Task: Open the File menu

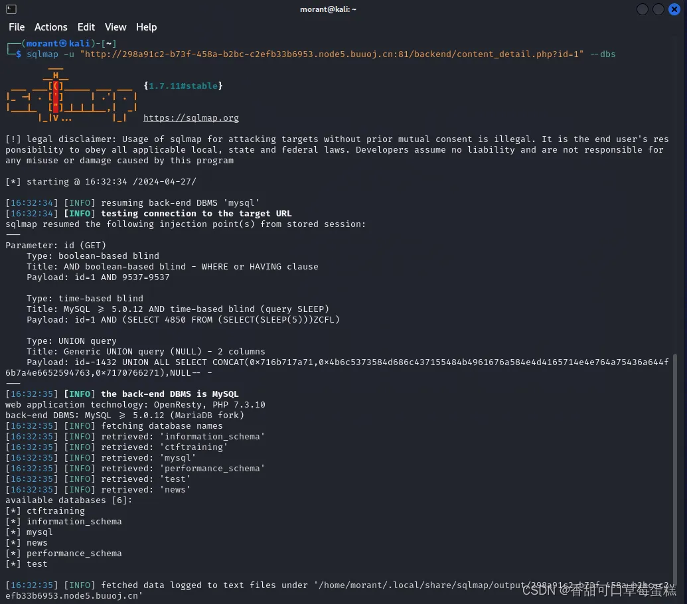Action: click(17, 27)
